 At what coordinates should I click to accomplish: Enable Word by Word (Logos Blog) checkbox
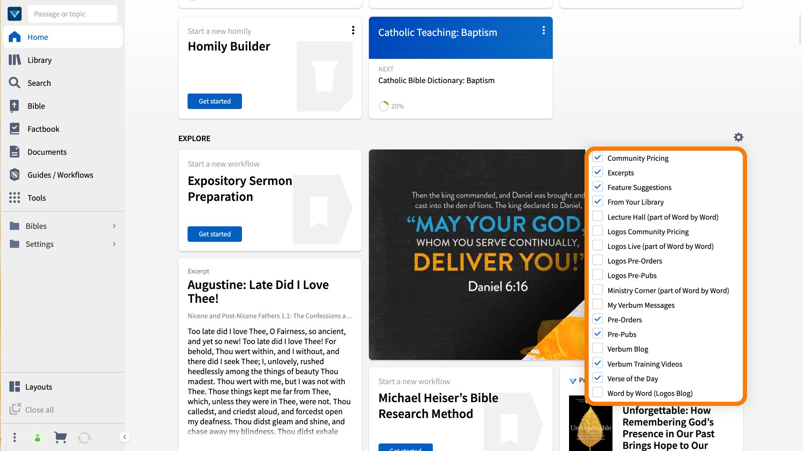(598, 393)
